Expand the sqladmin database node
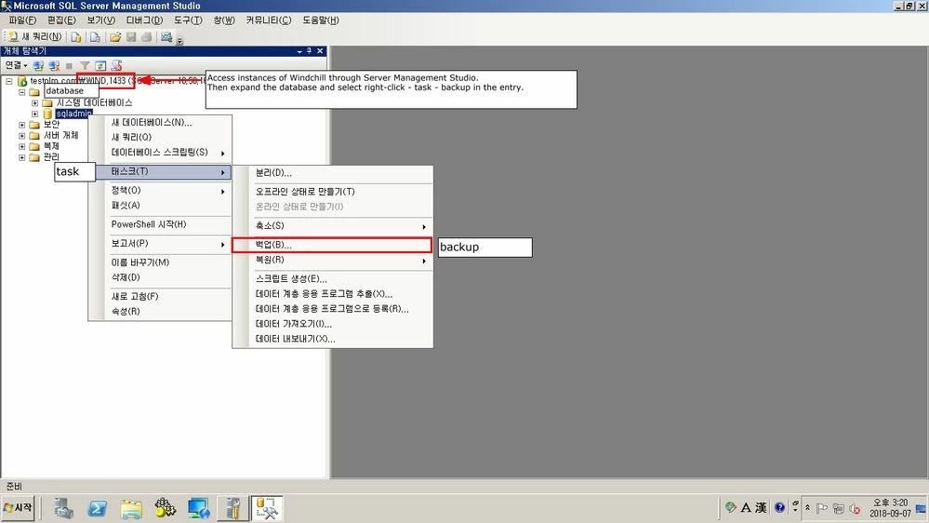Image resolution: width=929 pixels, height=523 pixels. tap(35, 114)
